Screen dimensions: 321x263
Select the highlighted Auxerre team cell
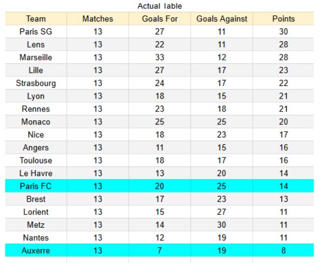(36, 250)
